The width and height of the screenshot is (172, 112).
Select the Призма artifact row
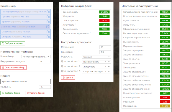(25, 17)
